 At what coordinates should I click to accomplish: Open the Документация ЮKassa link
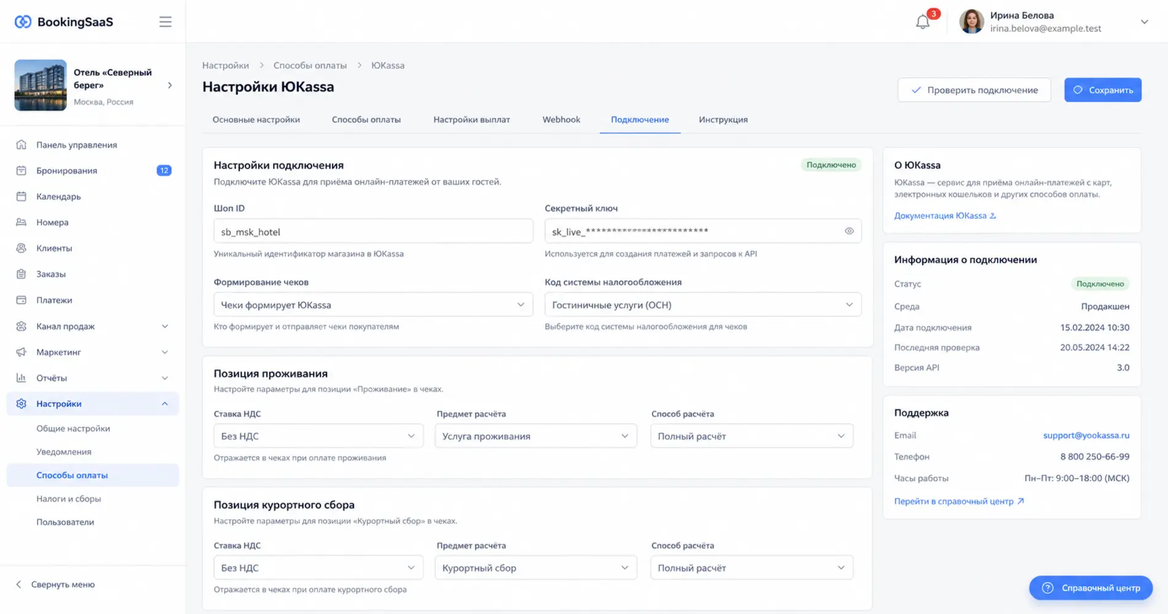coord(945,216)
